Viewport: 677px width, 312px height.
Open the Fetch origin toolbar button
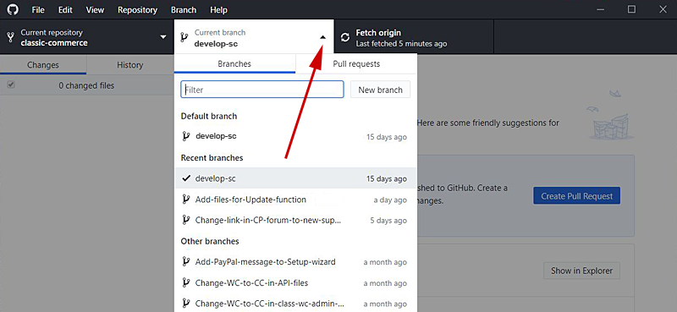(414, 37)
